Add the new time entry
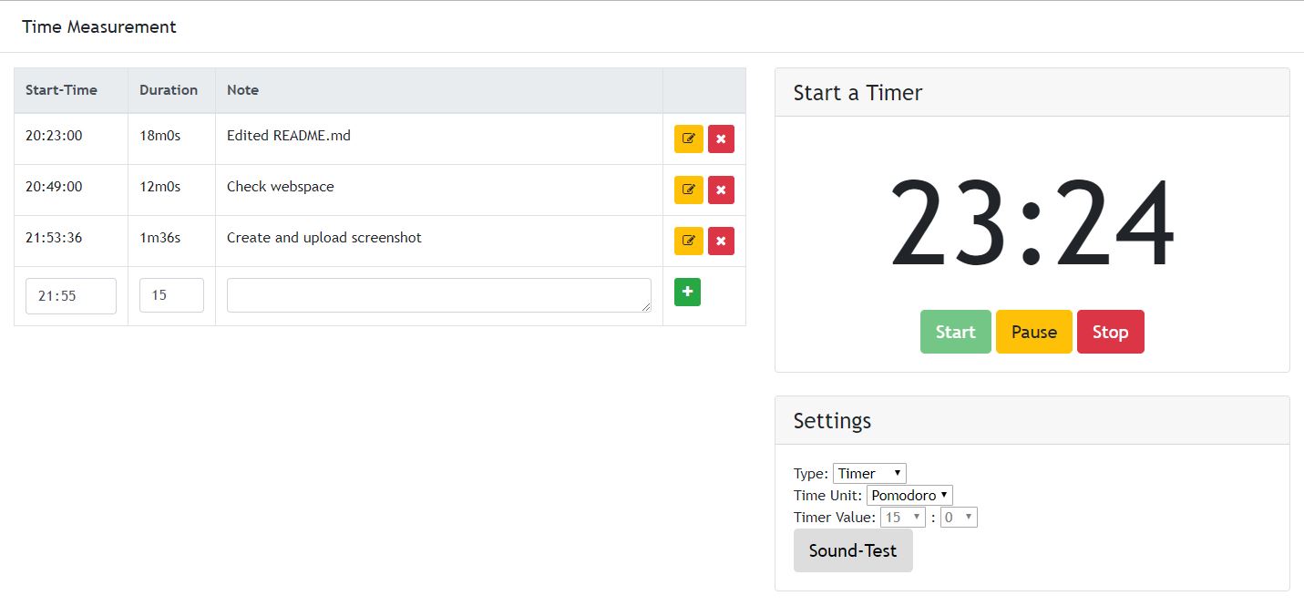 687,292
